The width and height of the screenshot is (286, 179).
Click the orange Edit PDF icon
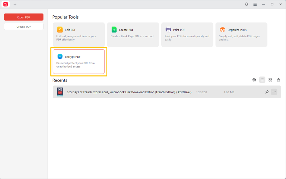pos(60,30)
